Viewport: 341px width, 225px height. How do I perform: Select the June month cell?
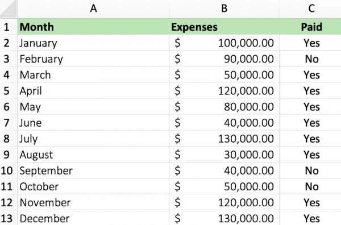click(93, 123)
